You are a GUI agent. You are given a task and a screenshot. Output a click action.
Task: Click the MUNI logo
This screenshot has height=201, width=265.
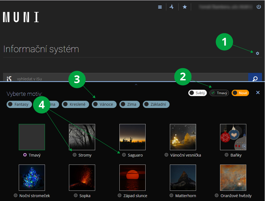(x=21, y=17)
